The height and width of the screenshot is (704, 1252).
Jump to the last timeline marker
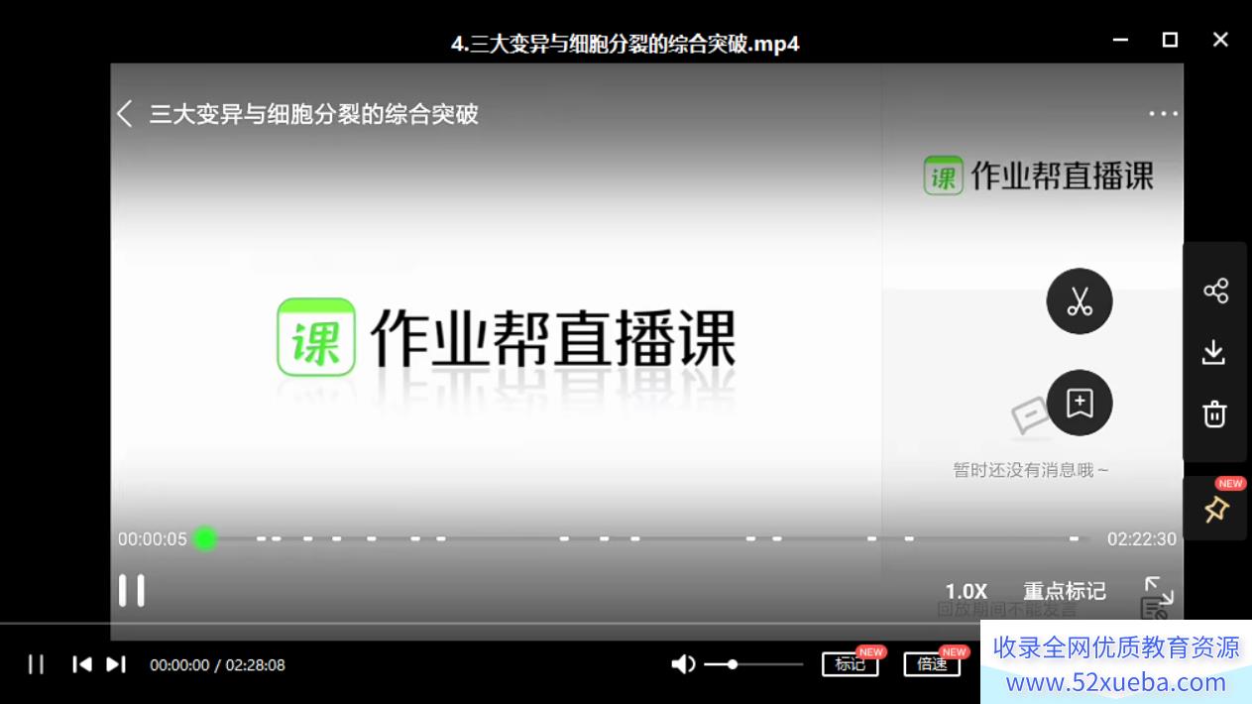coord(1074,538)
